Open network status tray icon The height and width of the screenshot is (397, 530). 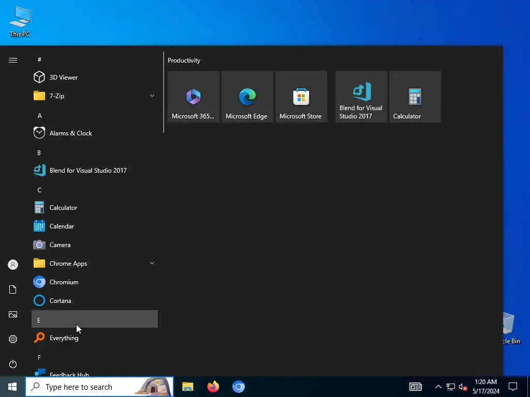[x=451, y=387]
